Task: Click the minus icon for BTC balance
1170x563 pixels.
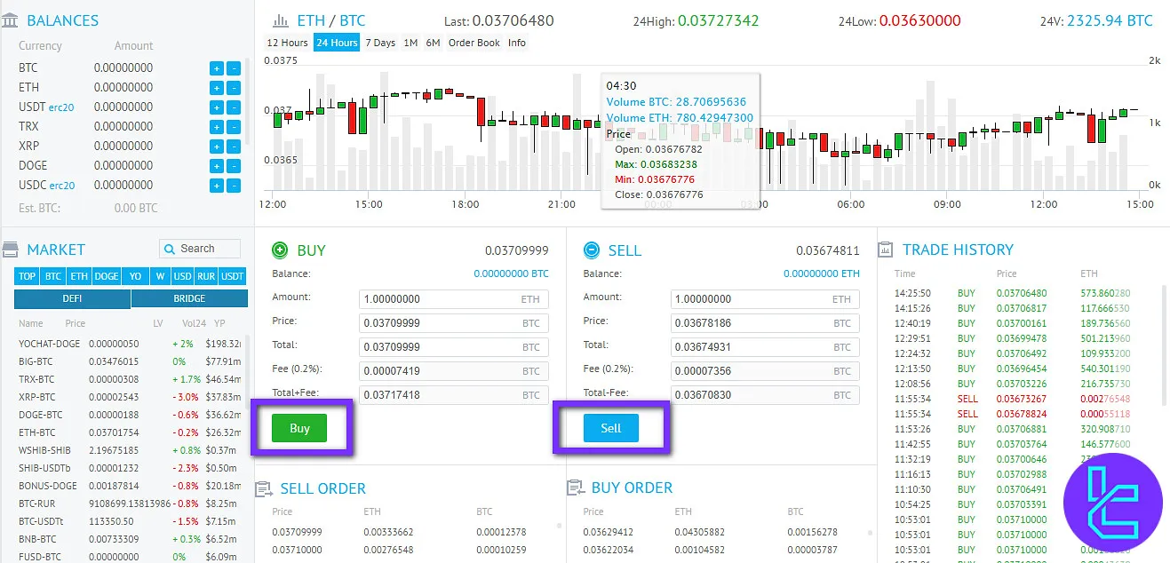Action: [234, 68]
